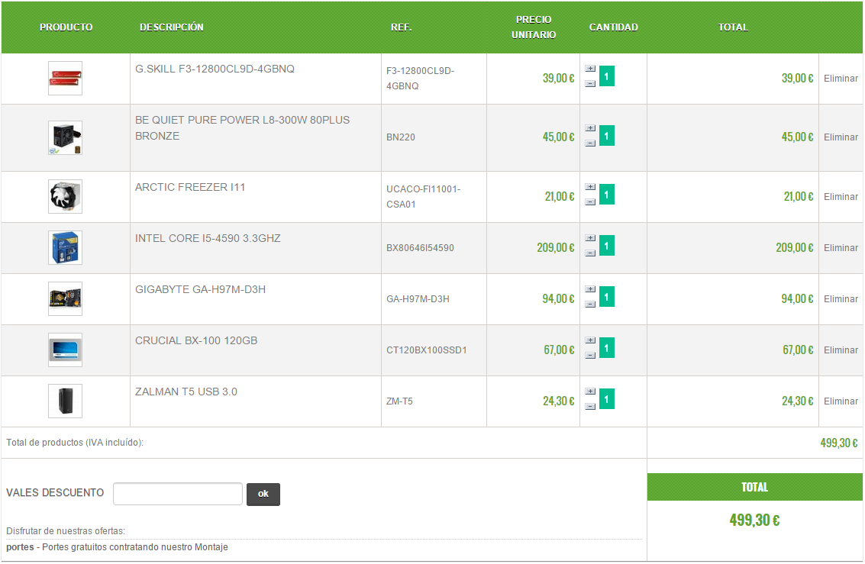Select the CANTIDAD column header
The image size is (865, 564).
614,27
